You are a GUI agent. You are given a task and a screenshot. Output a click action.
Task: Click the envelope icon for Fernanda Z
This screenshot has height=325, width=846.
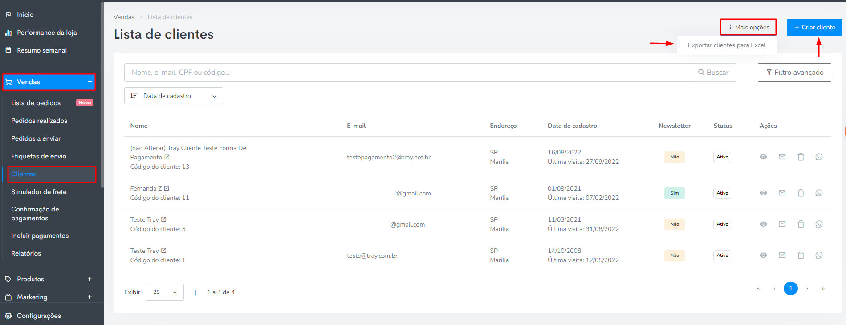782,193
